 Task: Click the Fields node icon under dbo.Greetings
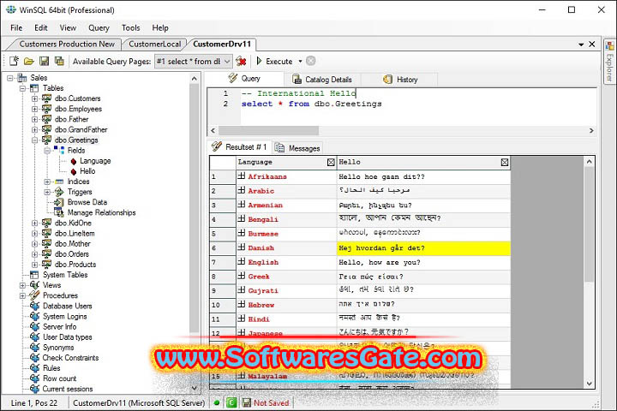click(59, 150)
